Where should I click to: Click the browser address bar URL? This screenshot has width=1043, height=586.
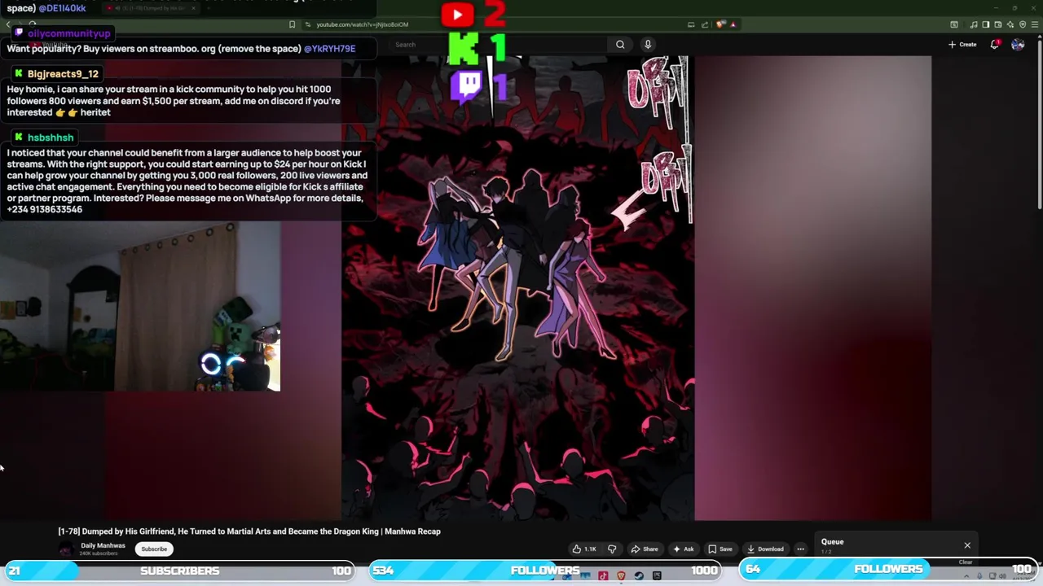363,24
